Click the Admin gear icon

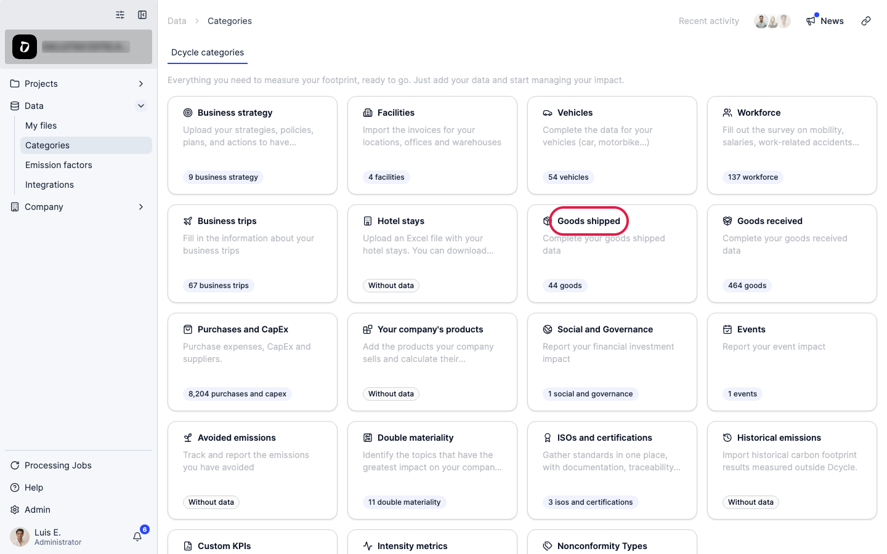[x=15, y=510]
